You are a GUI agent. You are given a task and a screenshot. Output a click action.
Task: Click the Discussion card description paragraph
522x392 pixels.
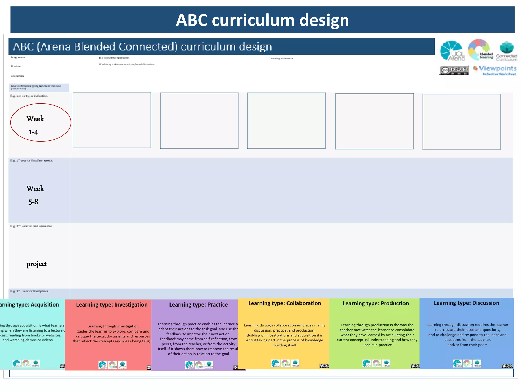pos(467,335)
